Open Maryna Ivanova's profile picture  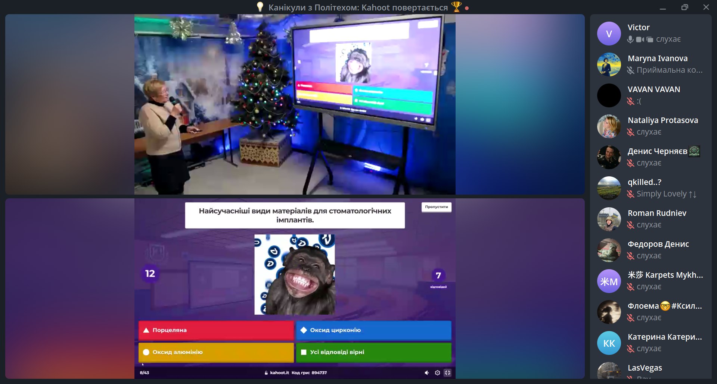point(609,64)
